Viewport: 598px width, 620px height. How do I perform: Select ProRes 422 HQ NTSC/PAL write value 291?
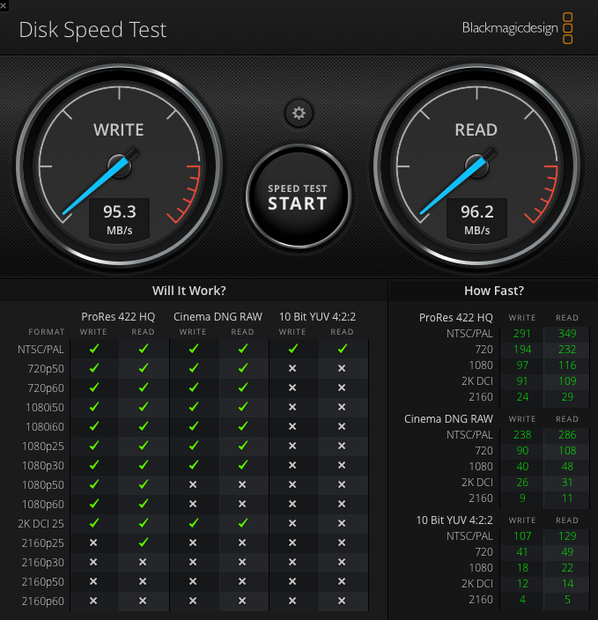522,334
